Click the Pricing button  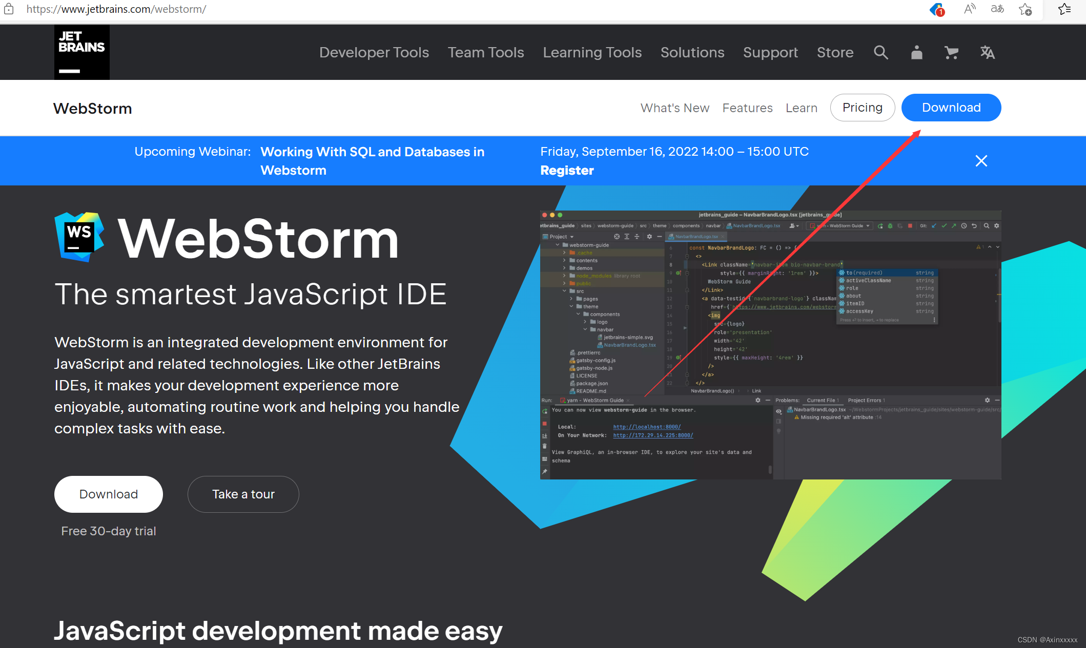[862, 108]
